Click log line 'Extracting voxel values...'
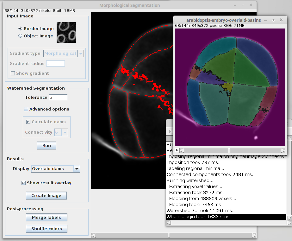This screenshot has width=292, height=241. point(196,187)
